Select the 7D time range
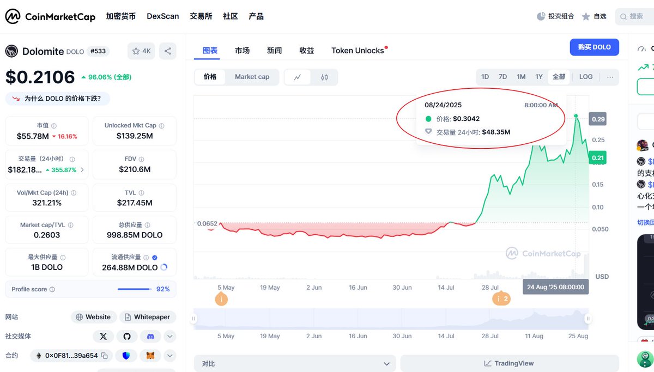 click(502, 77)
